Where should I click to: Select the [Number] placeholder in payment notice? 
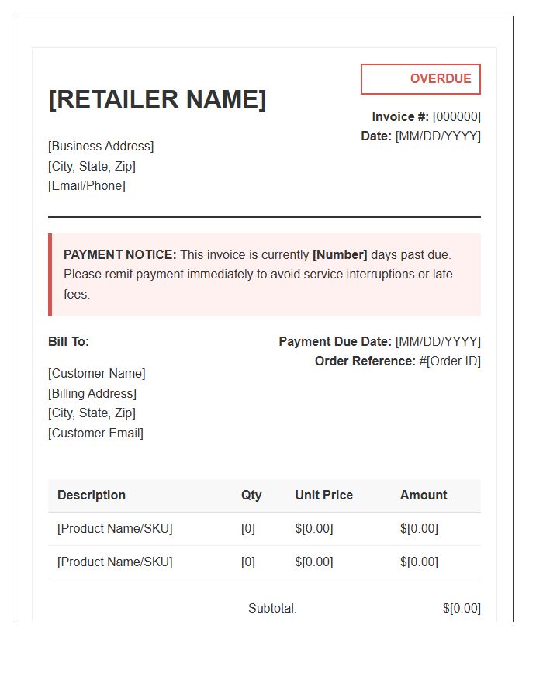[x=340, y=254]
